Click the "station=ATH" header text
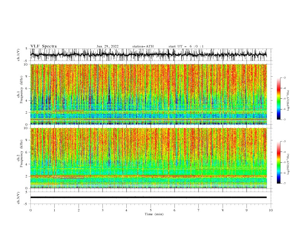This screenshot has width=305, height=236. tap(143, 46)
